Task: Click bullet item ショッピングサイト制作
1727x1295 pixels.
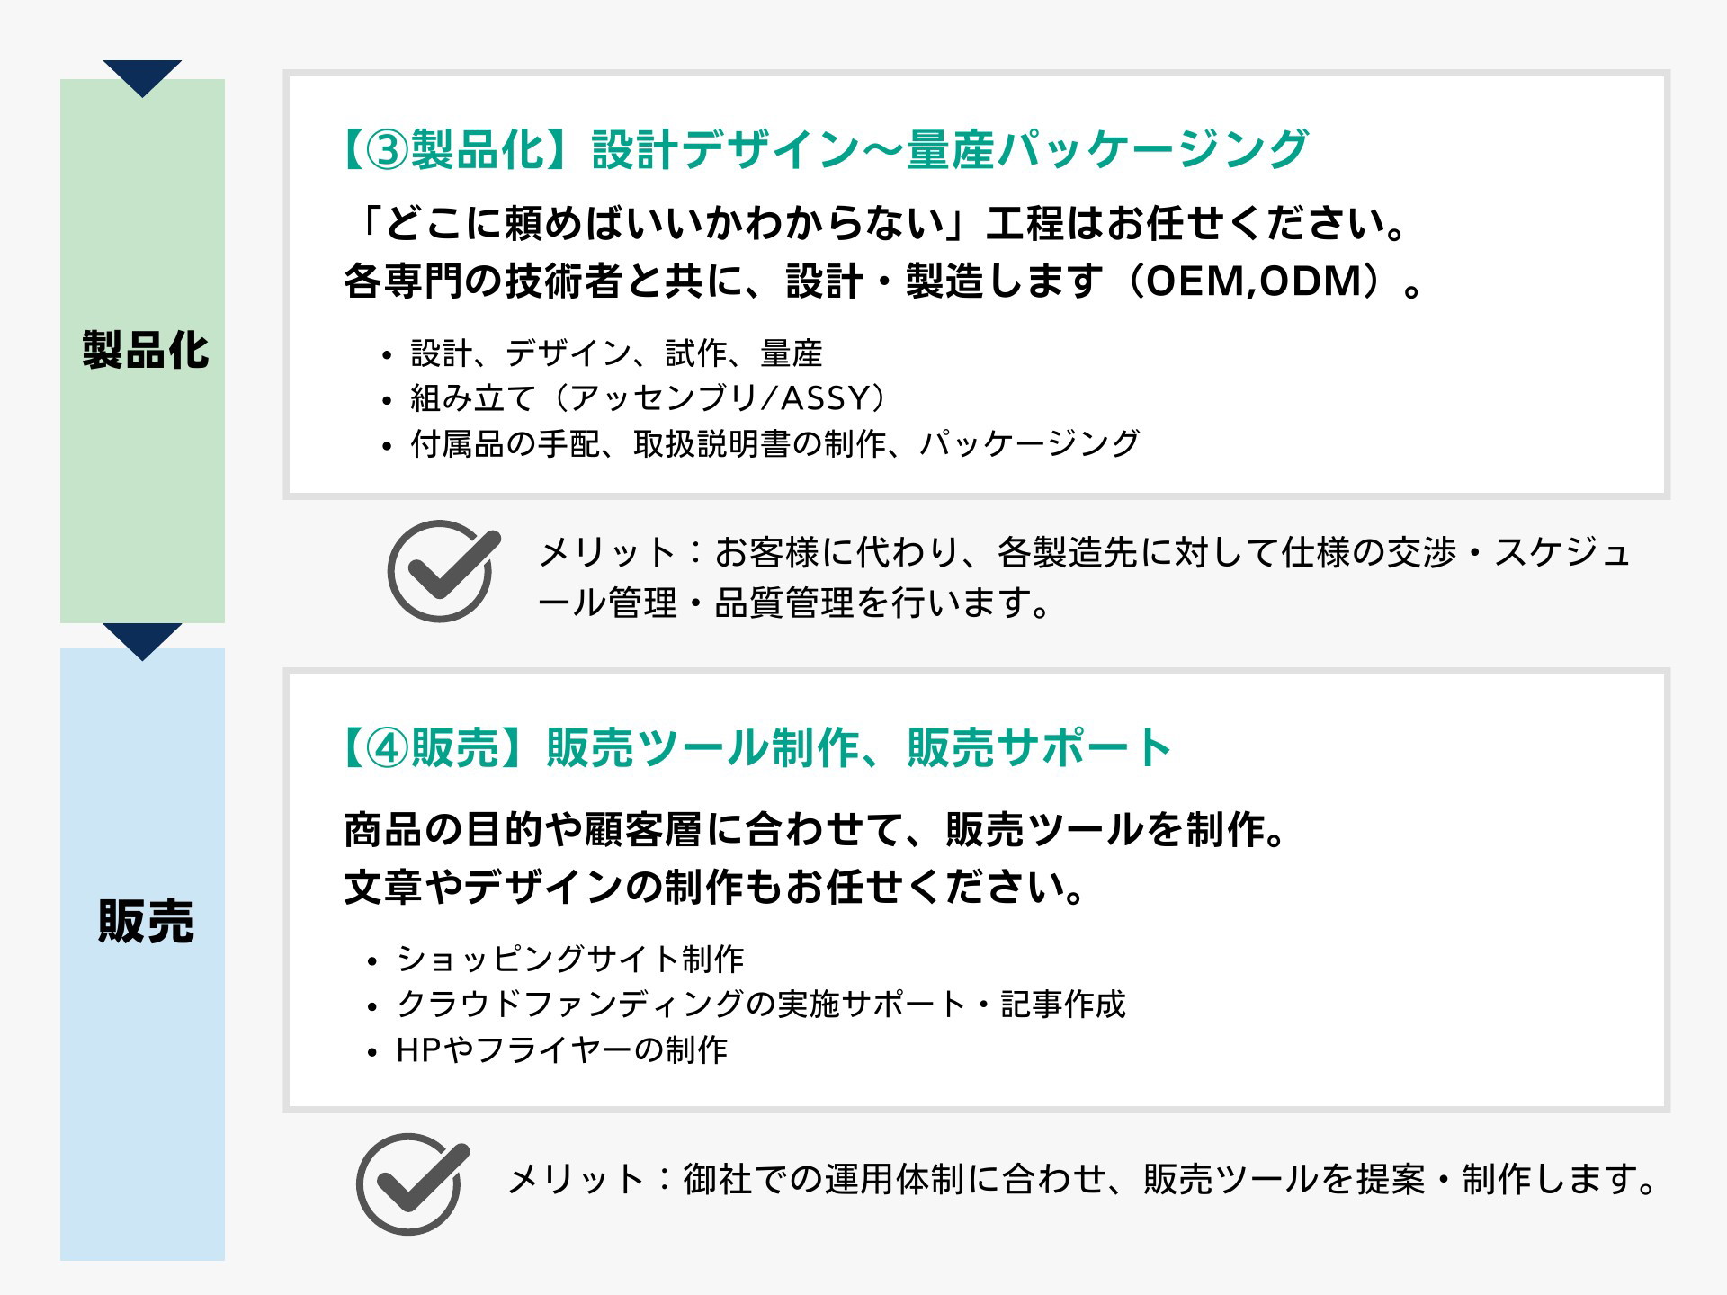Action: (x=570, y=959)
